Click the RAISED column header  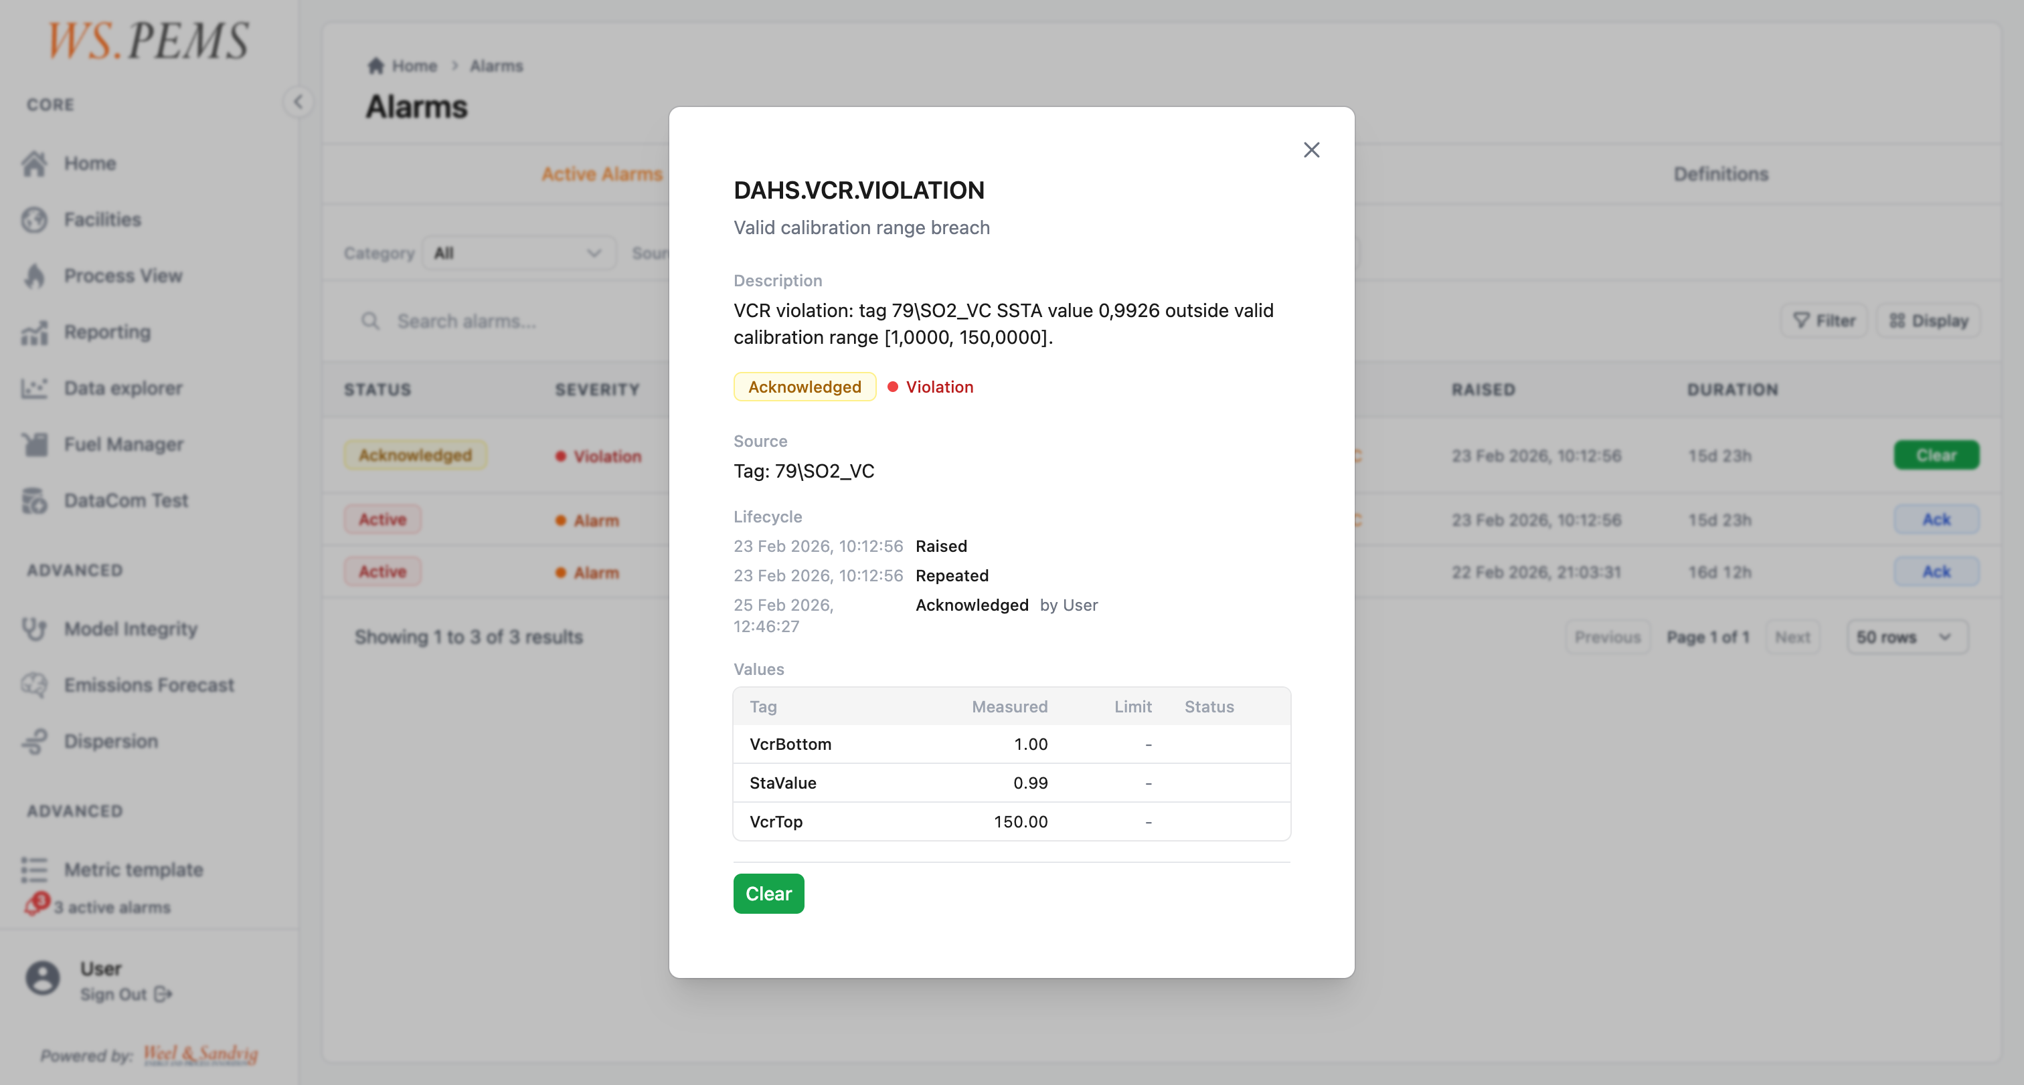1483,390
